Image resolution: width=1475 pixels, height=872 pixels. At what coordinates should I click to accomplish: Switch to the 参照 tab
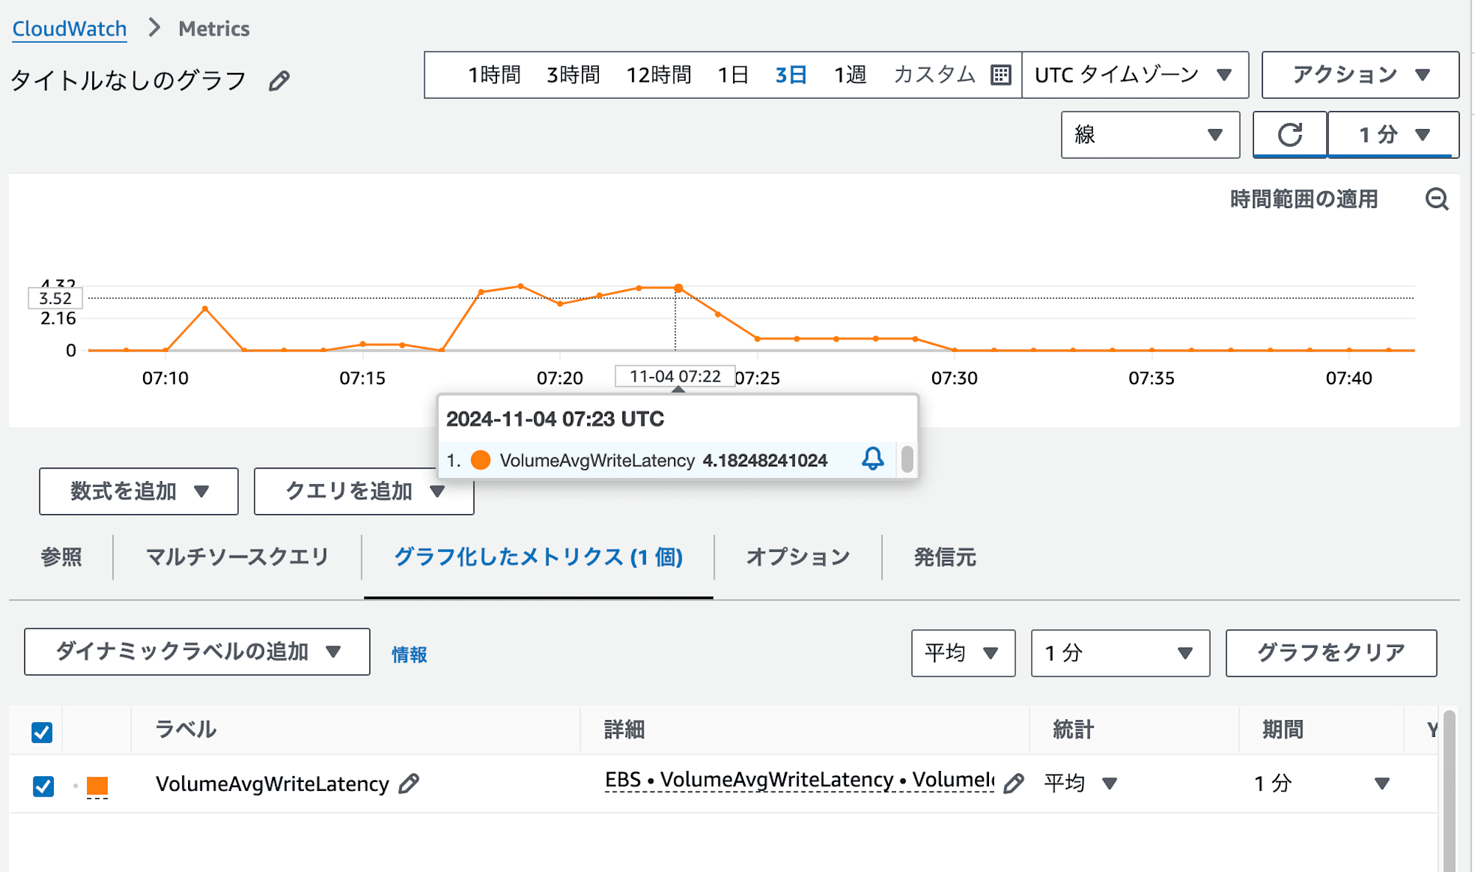pyautogui.click(x=61, y=557)
